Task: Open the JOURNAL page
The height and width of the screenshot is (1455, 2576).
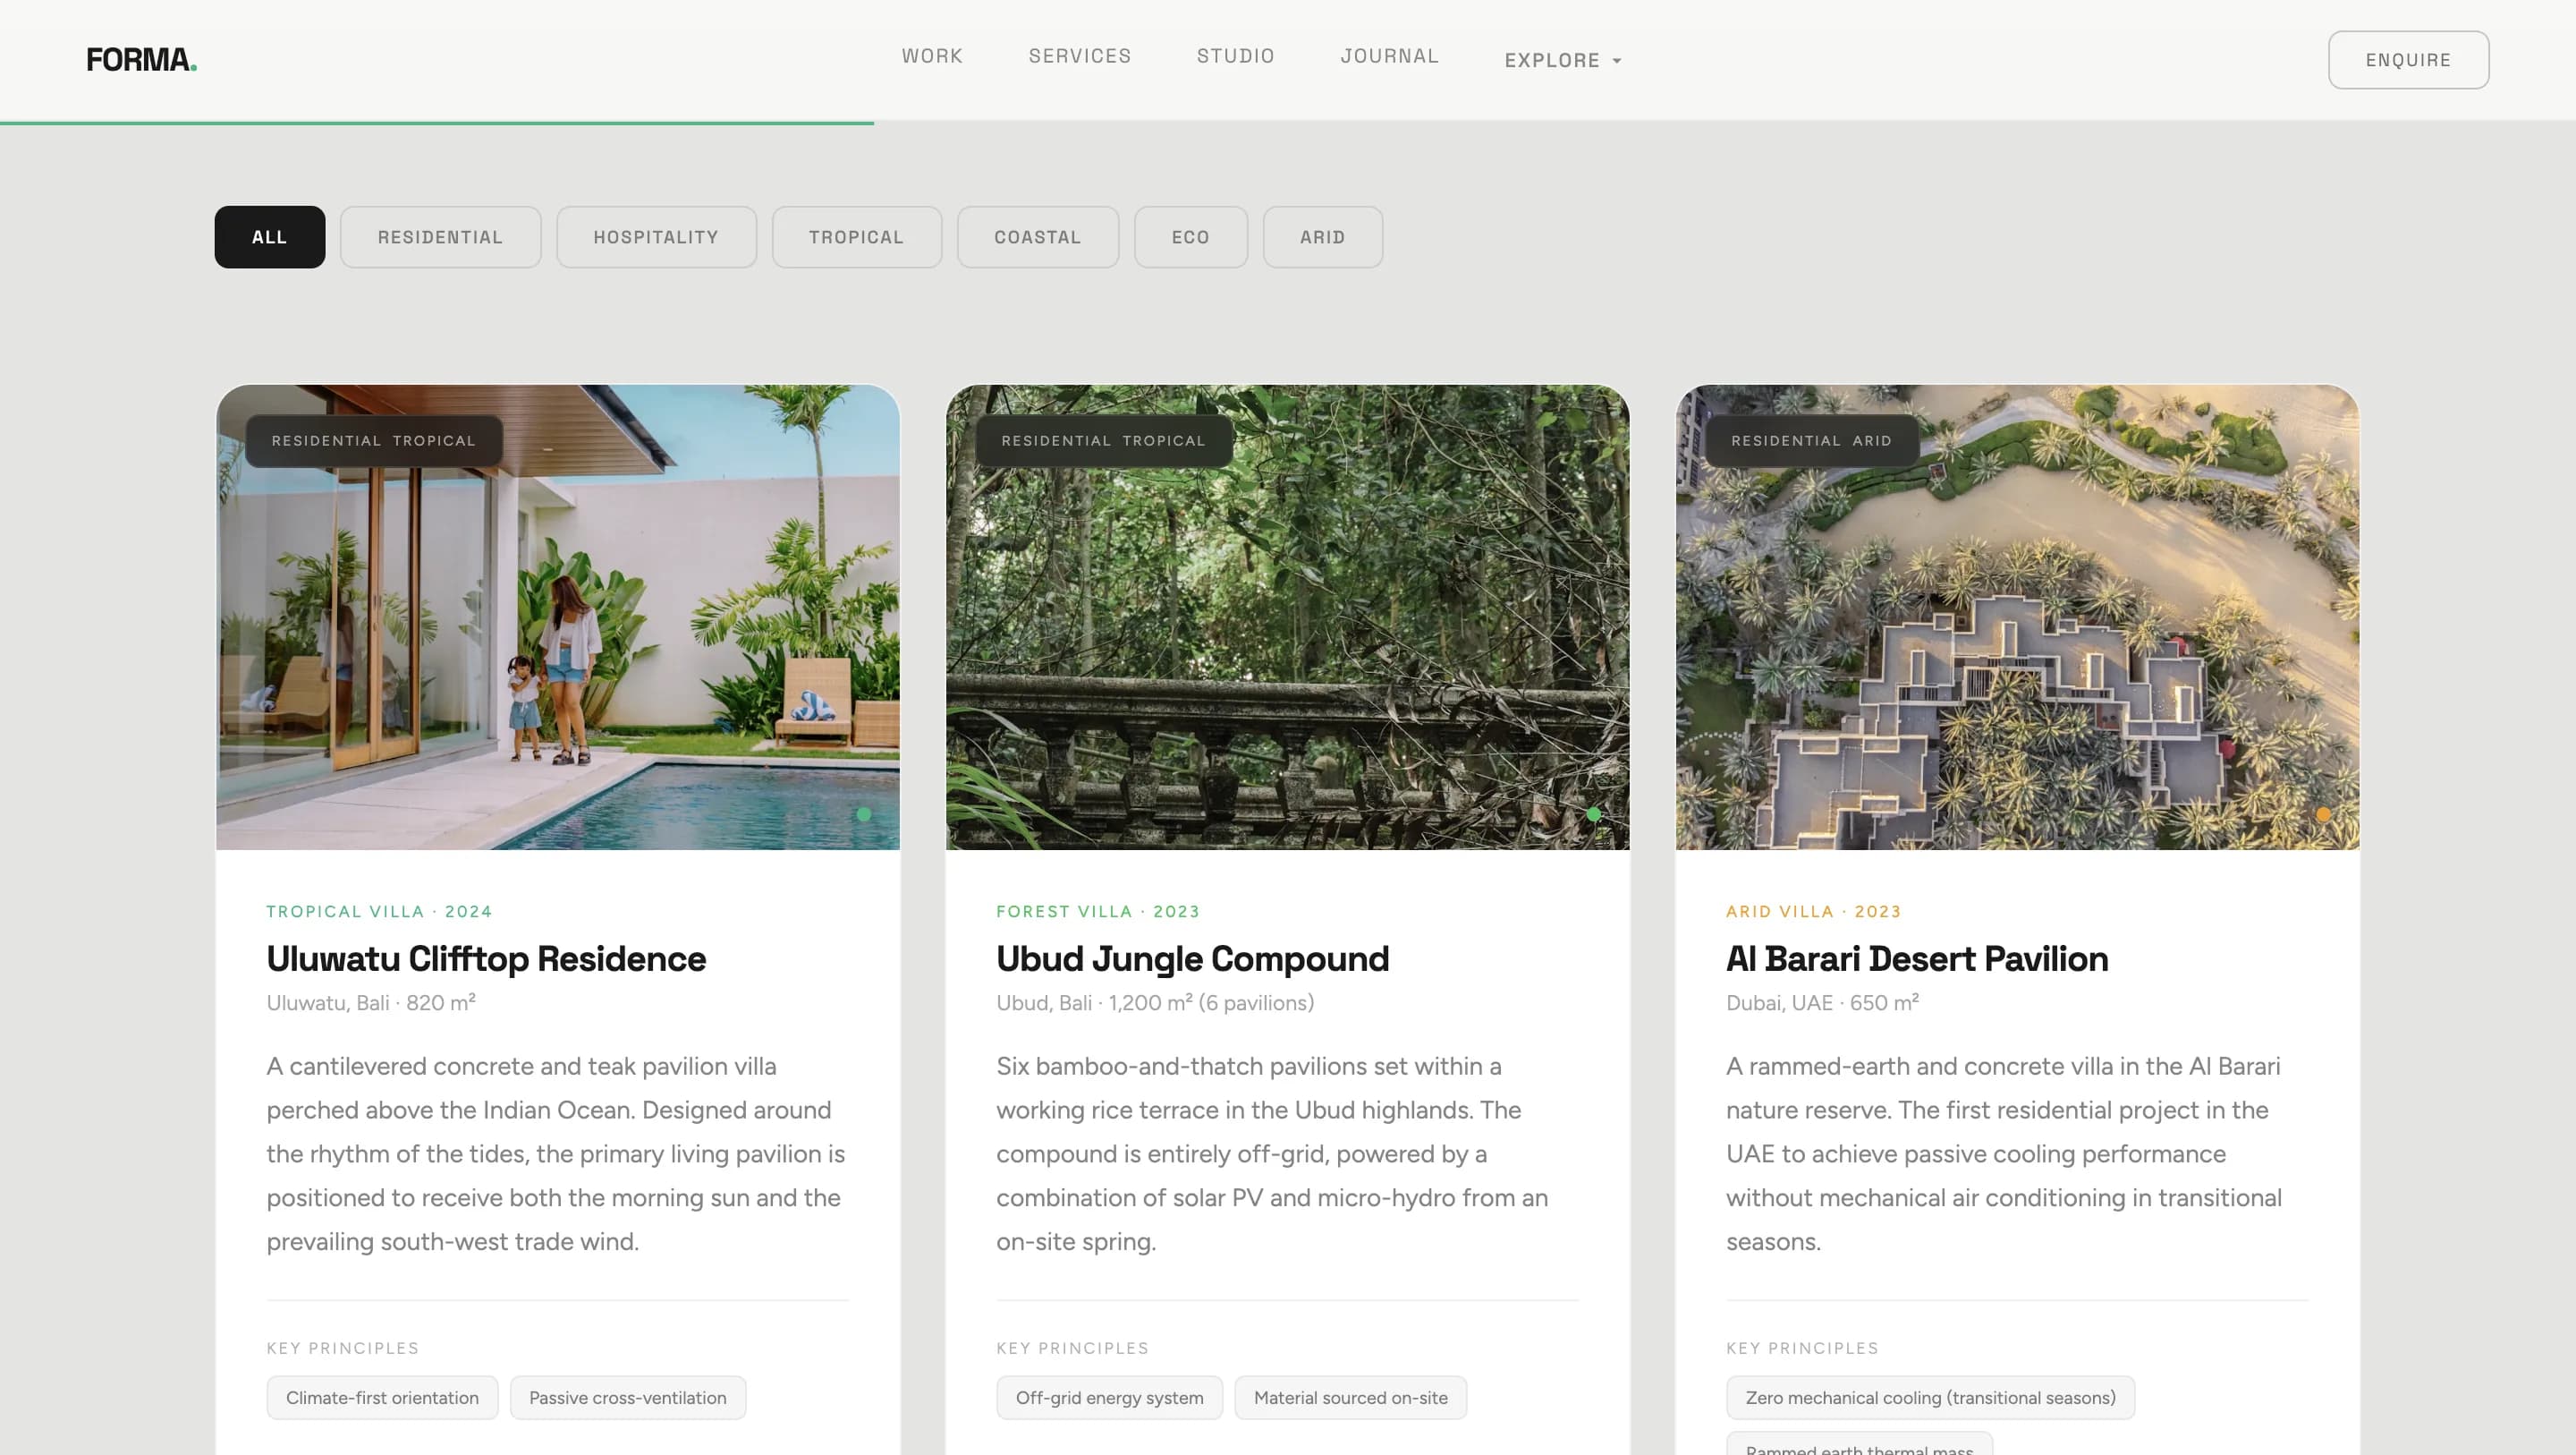Action: (1390, 56)
